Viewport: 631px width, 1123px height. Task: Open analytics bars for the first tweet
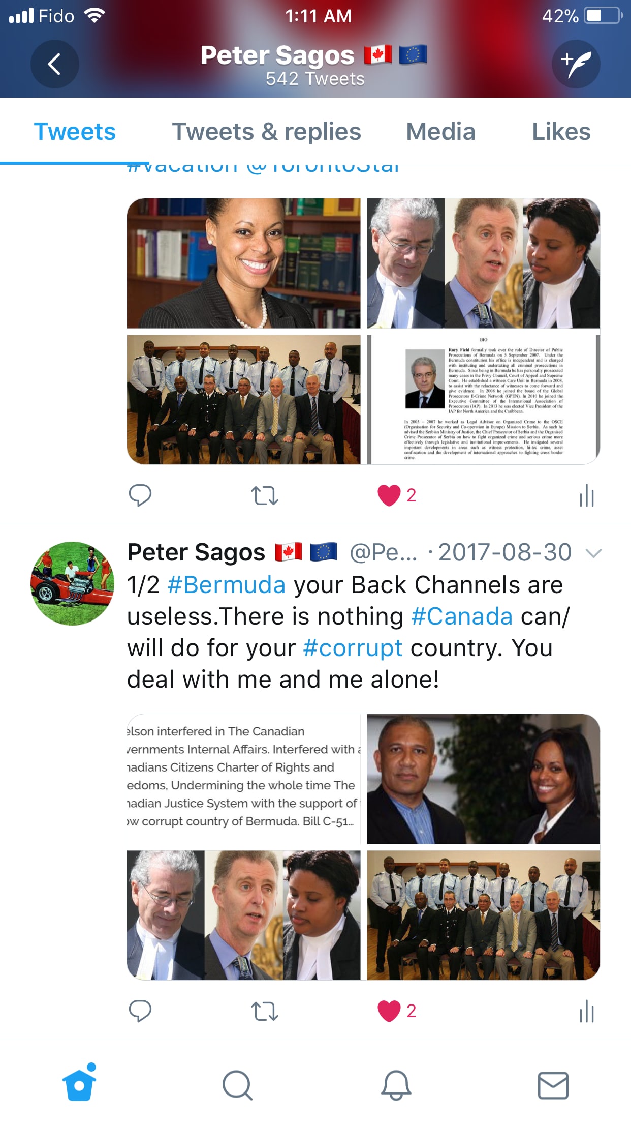(587, 495)
